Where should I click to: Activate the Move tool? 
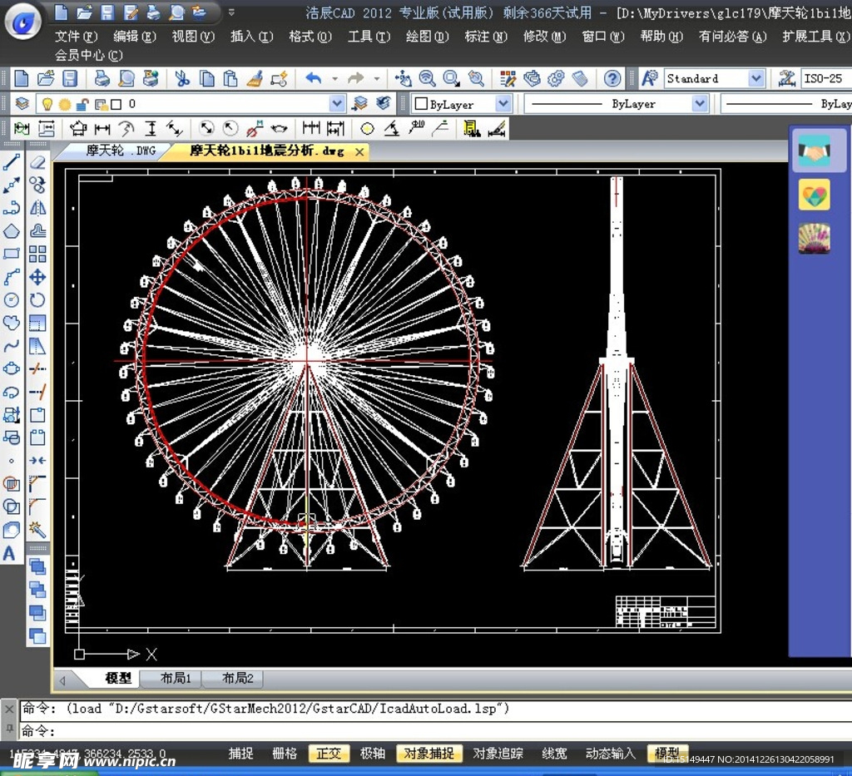point(37,277)
